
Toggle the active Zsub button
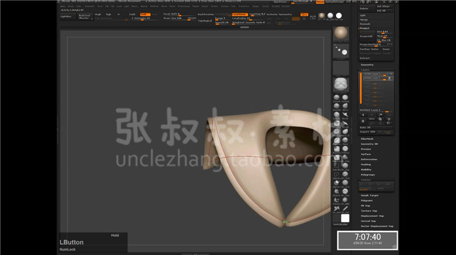pos(145,14)
